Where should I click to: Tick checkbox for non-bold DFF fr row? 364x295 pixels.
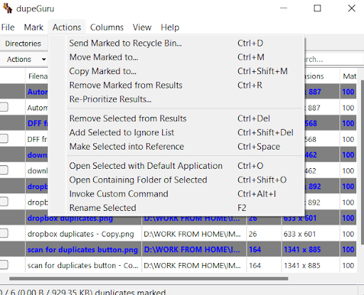tap(4, 139)
